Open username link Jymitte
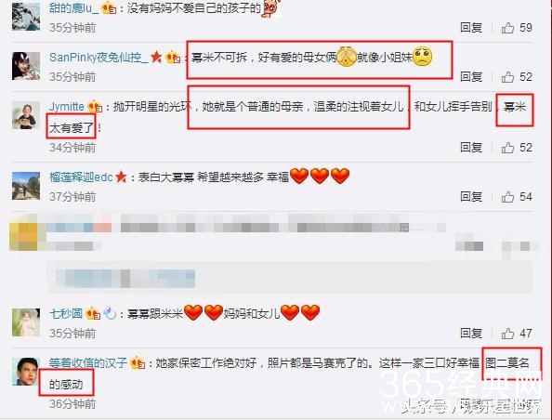This screenshot has height=420, width=552. pyautogui.click(x=67, y=106)
